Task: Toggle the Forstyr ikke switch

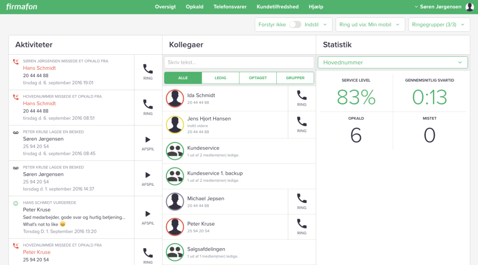Action: tap(295, 24)
